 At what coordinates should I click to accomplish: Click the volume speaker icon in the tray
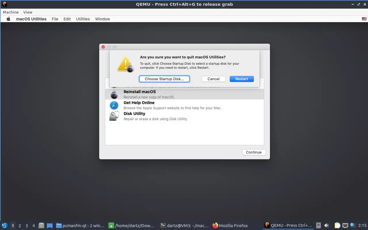[x=327, y=225]
